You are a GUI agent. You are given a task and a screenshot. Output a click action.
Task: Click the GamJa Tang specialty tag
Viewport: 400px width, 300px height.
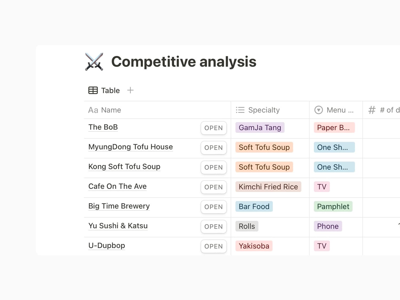point(260,127)
